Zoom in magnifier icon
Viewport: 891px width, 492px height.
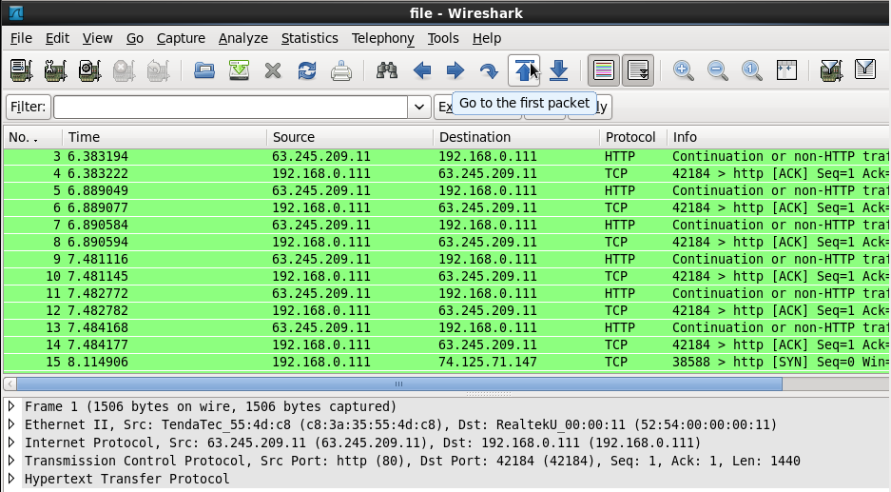683,70
